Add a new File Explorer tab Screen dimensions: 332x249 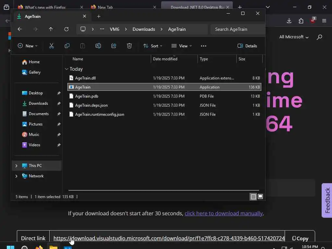coord(99,16)
